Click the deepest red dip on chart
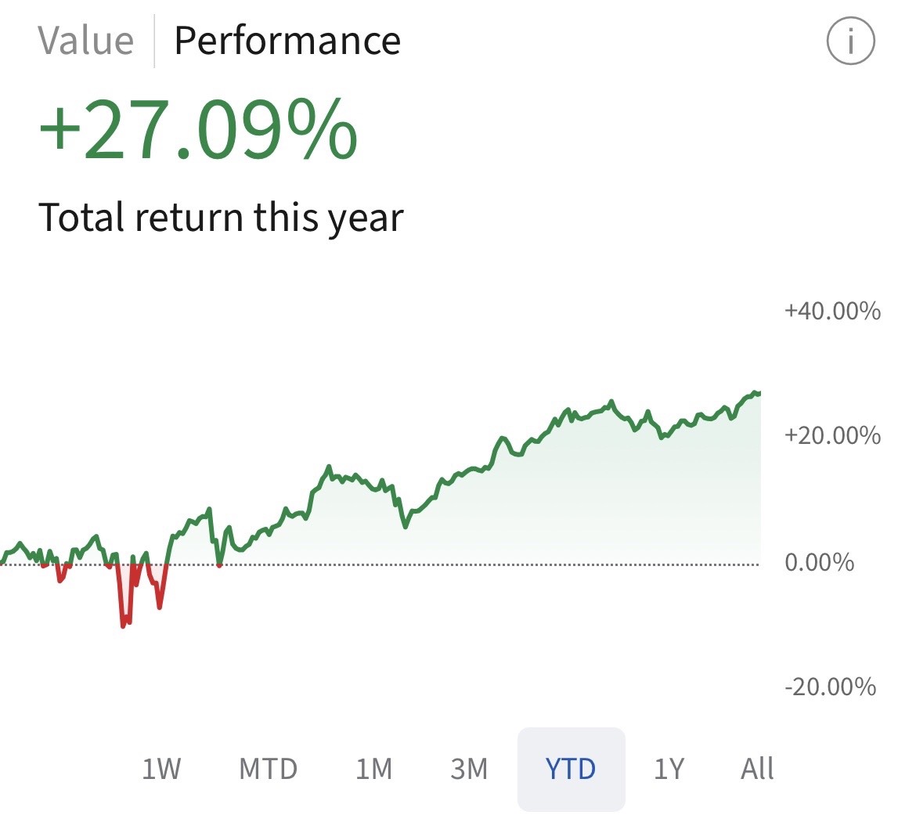This screenshot has width=916, height=833. coord(124,625)
